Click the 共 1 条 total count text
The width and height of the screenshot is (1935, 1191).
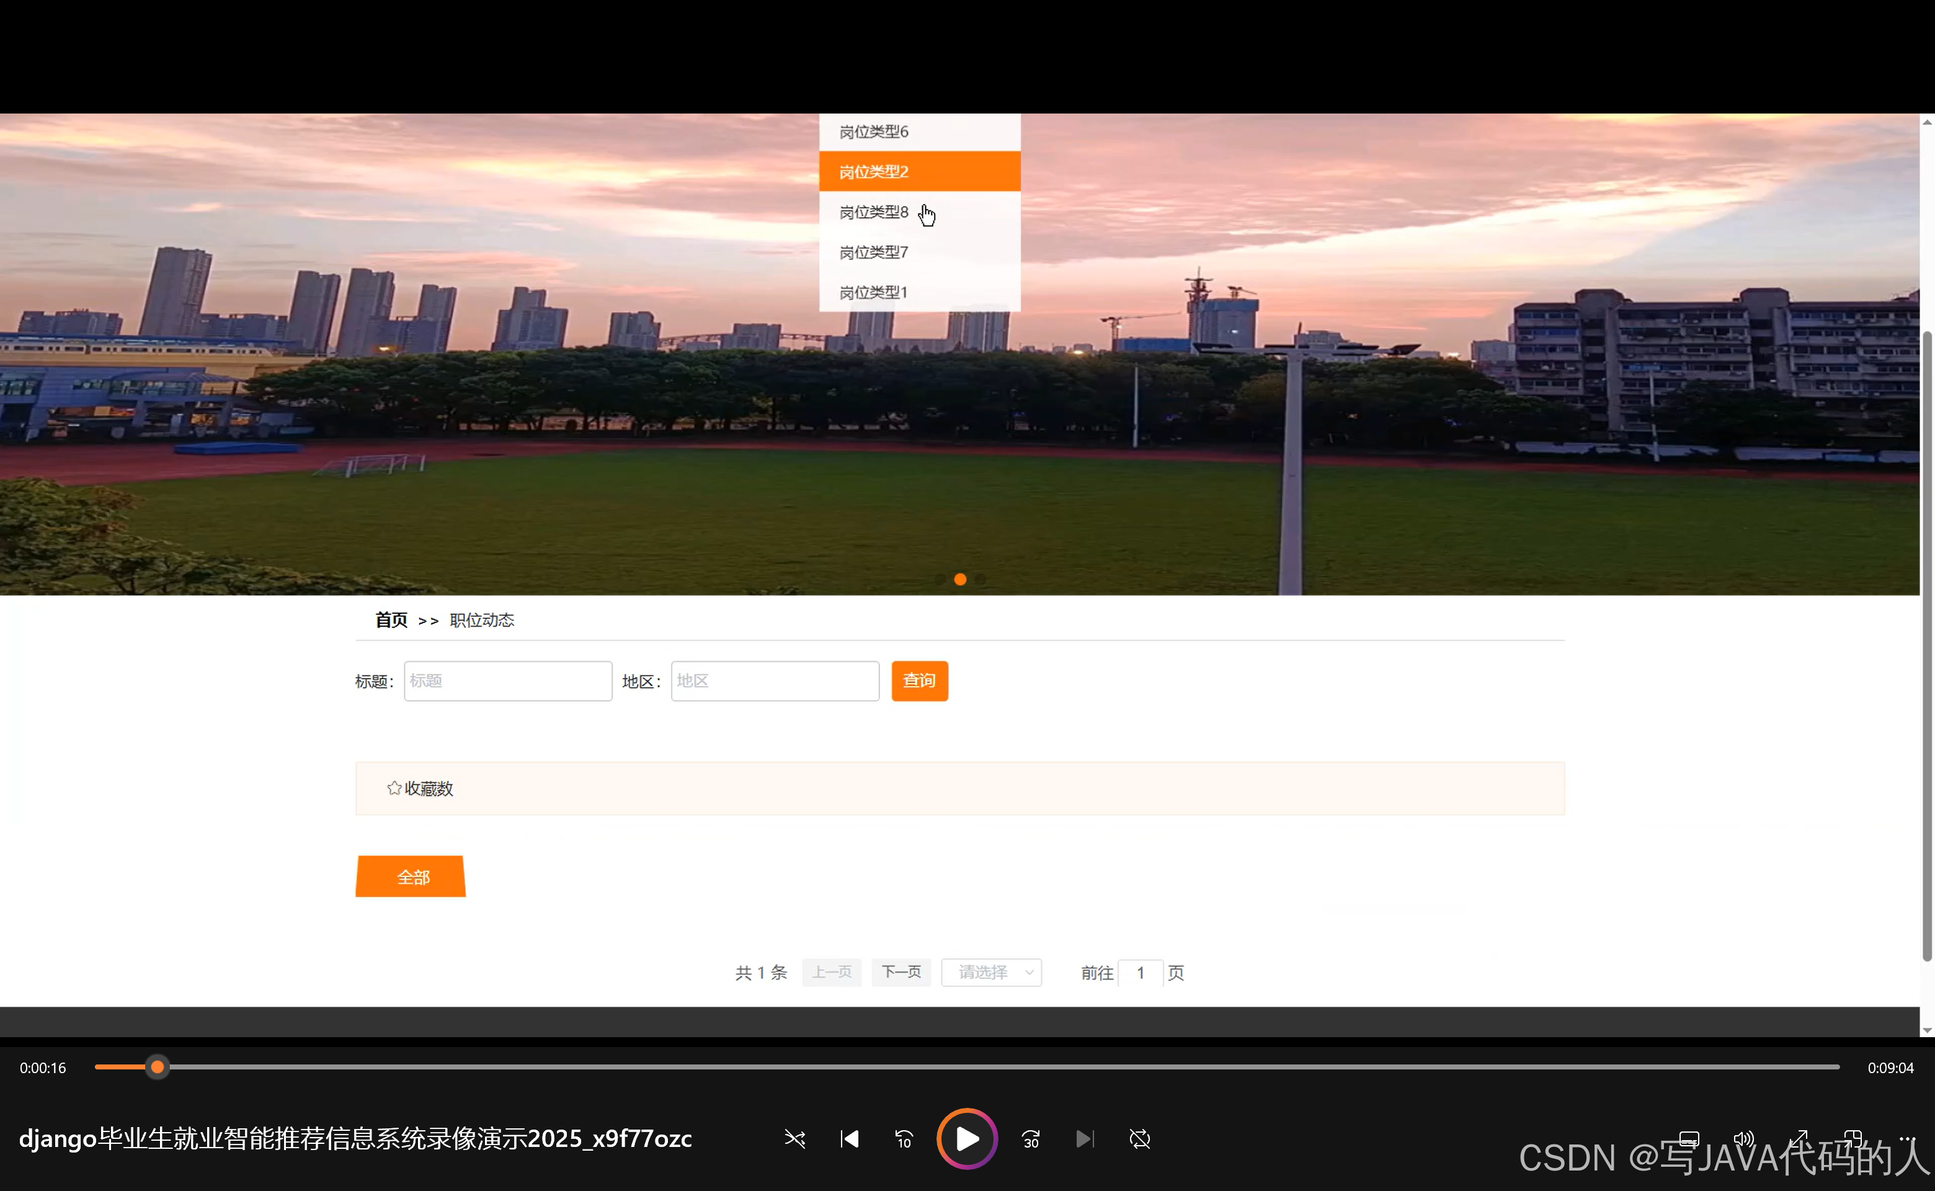pos(761,973)
